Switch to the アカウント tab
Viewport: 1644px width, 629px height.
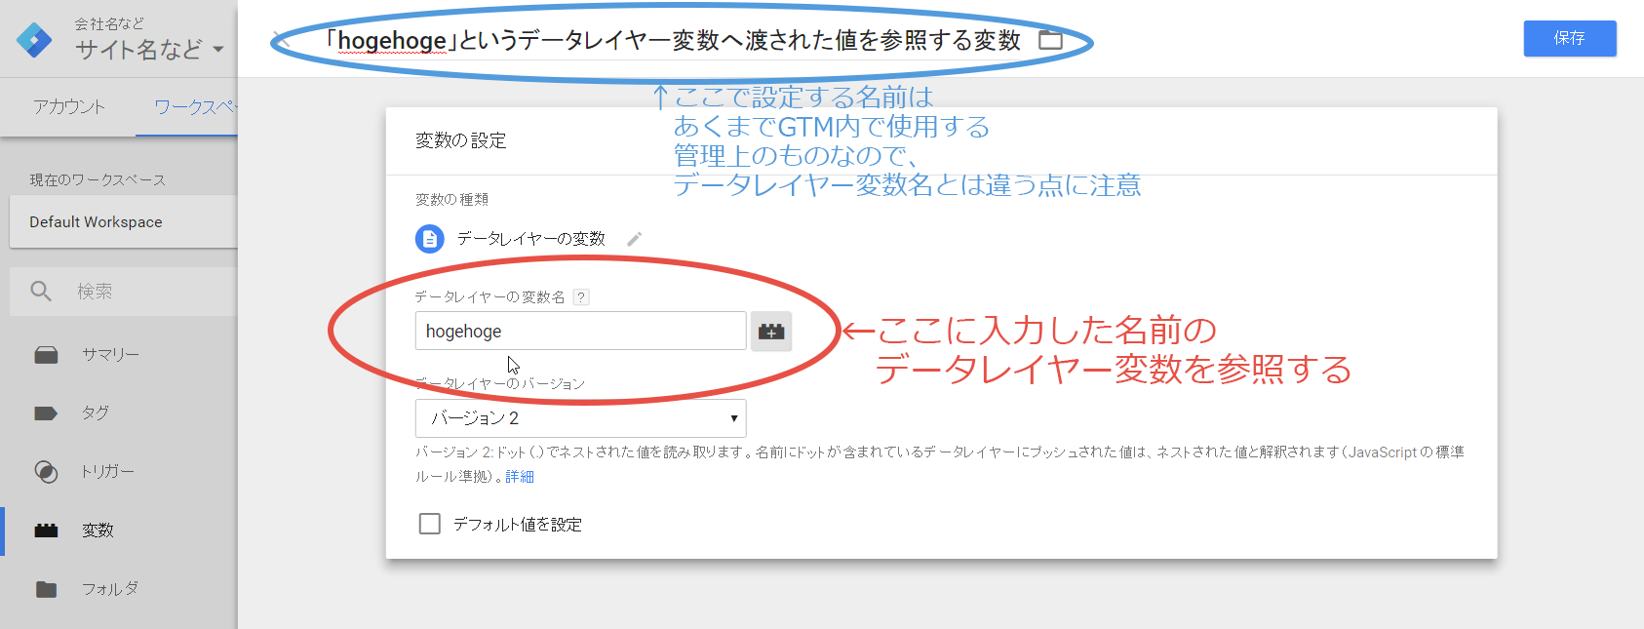pos(68,107)
